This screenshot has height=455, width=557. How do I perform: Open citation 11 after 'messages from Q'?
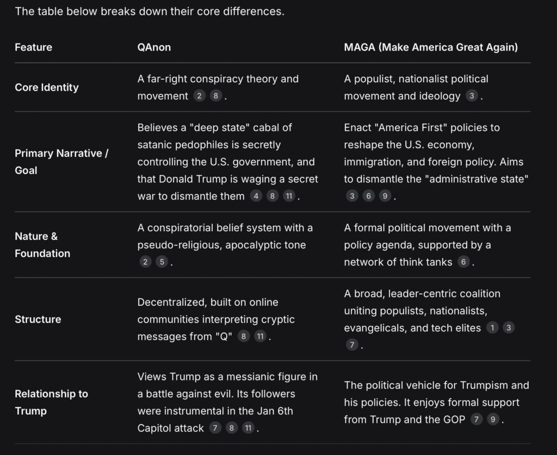pos(261,336)
